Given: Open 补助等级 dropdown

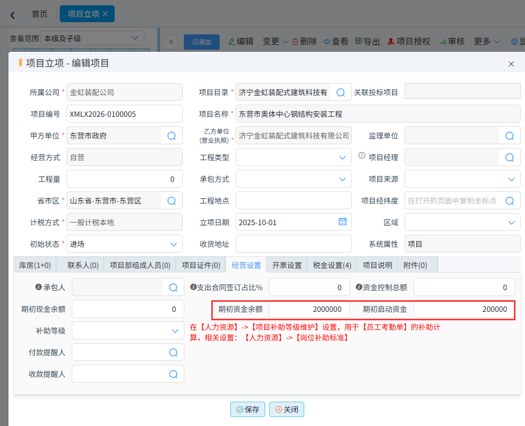Looking at the screenshot, I should tap(175, 331).
